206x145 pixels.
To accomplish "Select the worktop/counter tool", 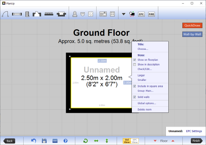I will pos(49,14).
